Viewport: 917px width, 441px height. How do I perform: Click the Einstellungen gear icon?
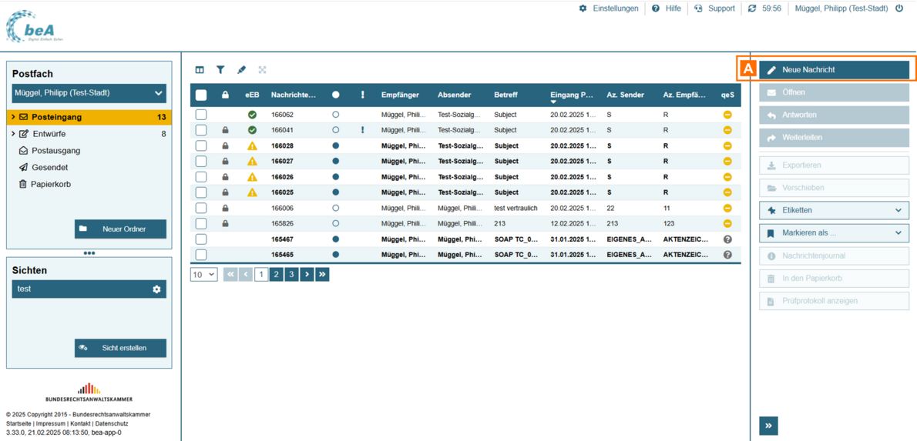583,8
